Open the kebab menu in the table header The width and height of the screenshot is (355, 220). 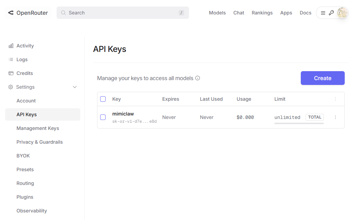click(335, 99)
